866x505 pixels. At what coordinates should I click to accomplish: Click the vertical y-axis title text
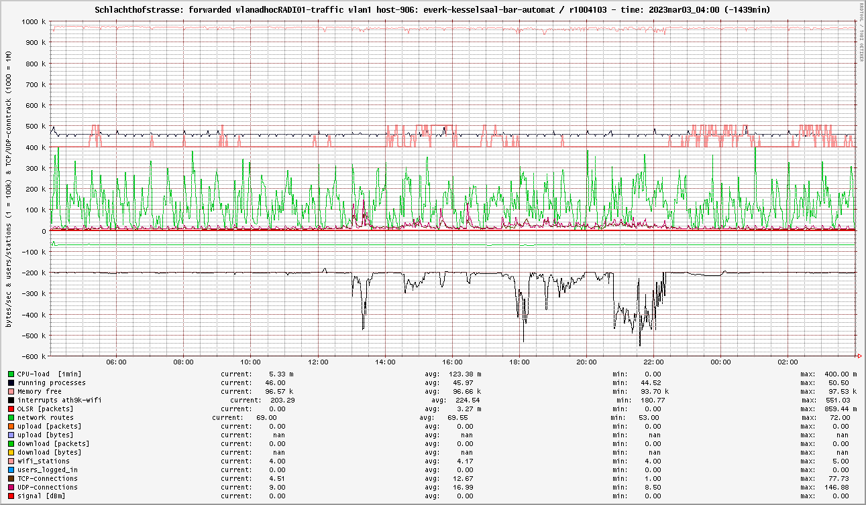coord(9,188)
